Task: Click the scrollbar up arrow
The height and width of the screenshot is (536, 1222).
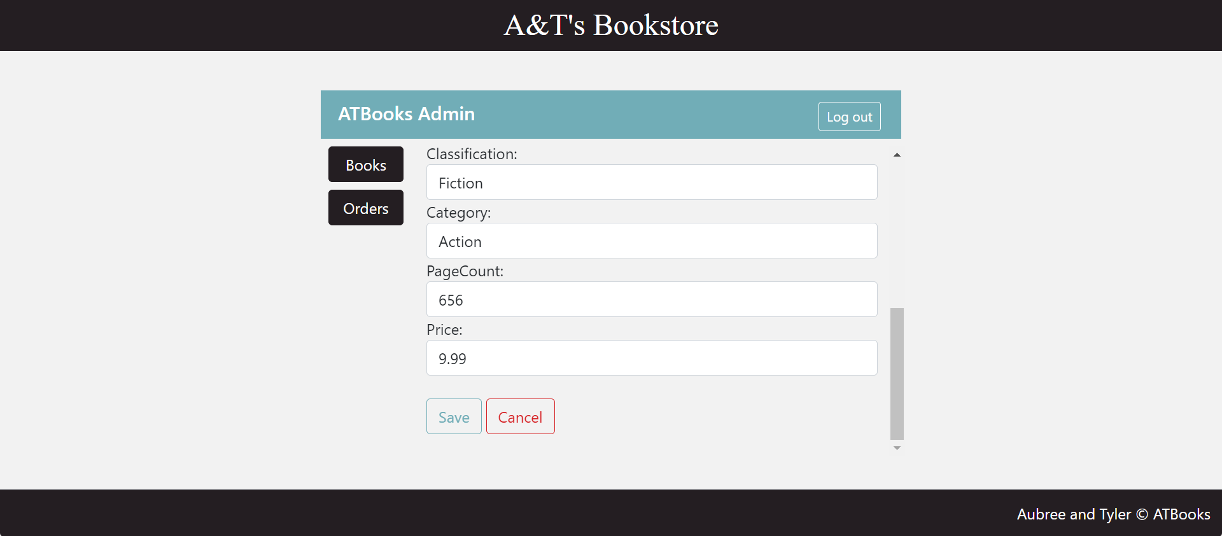Action: point(897,155)
